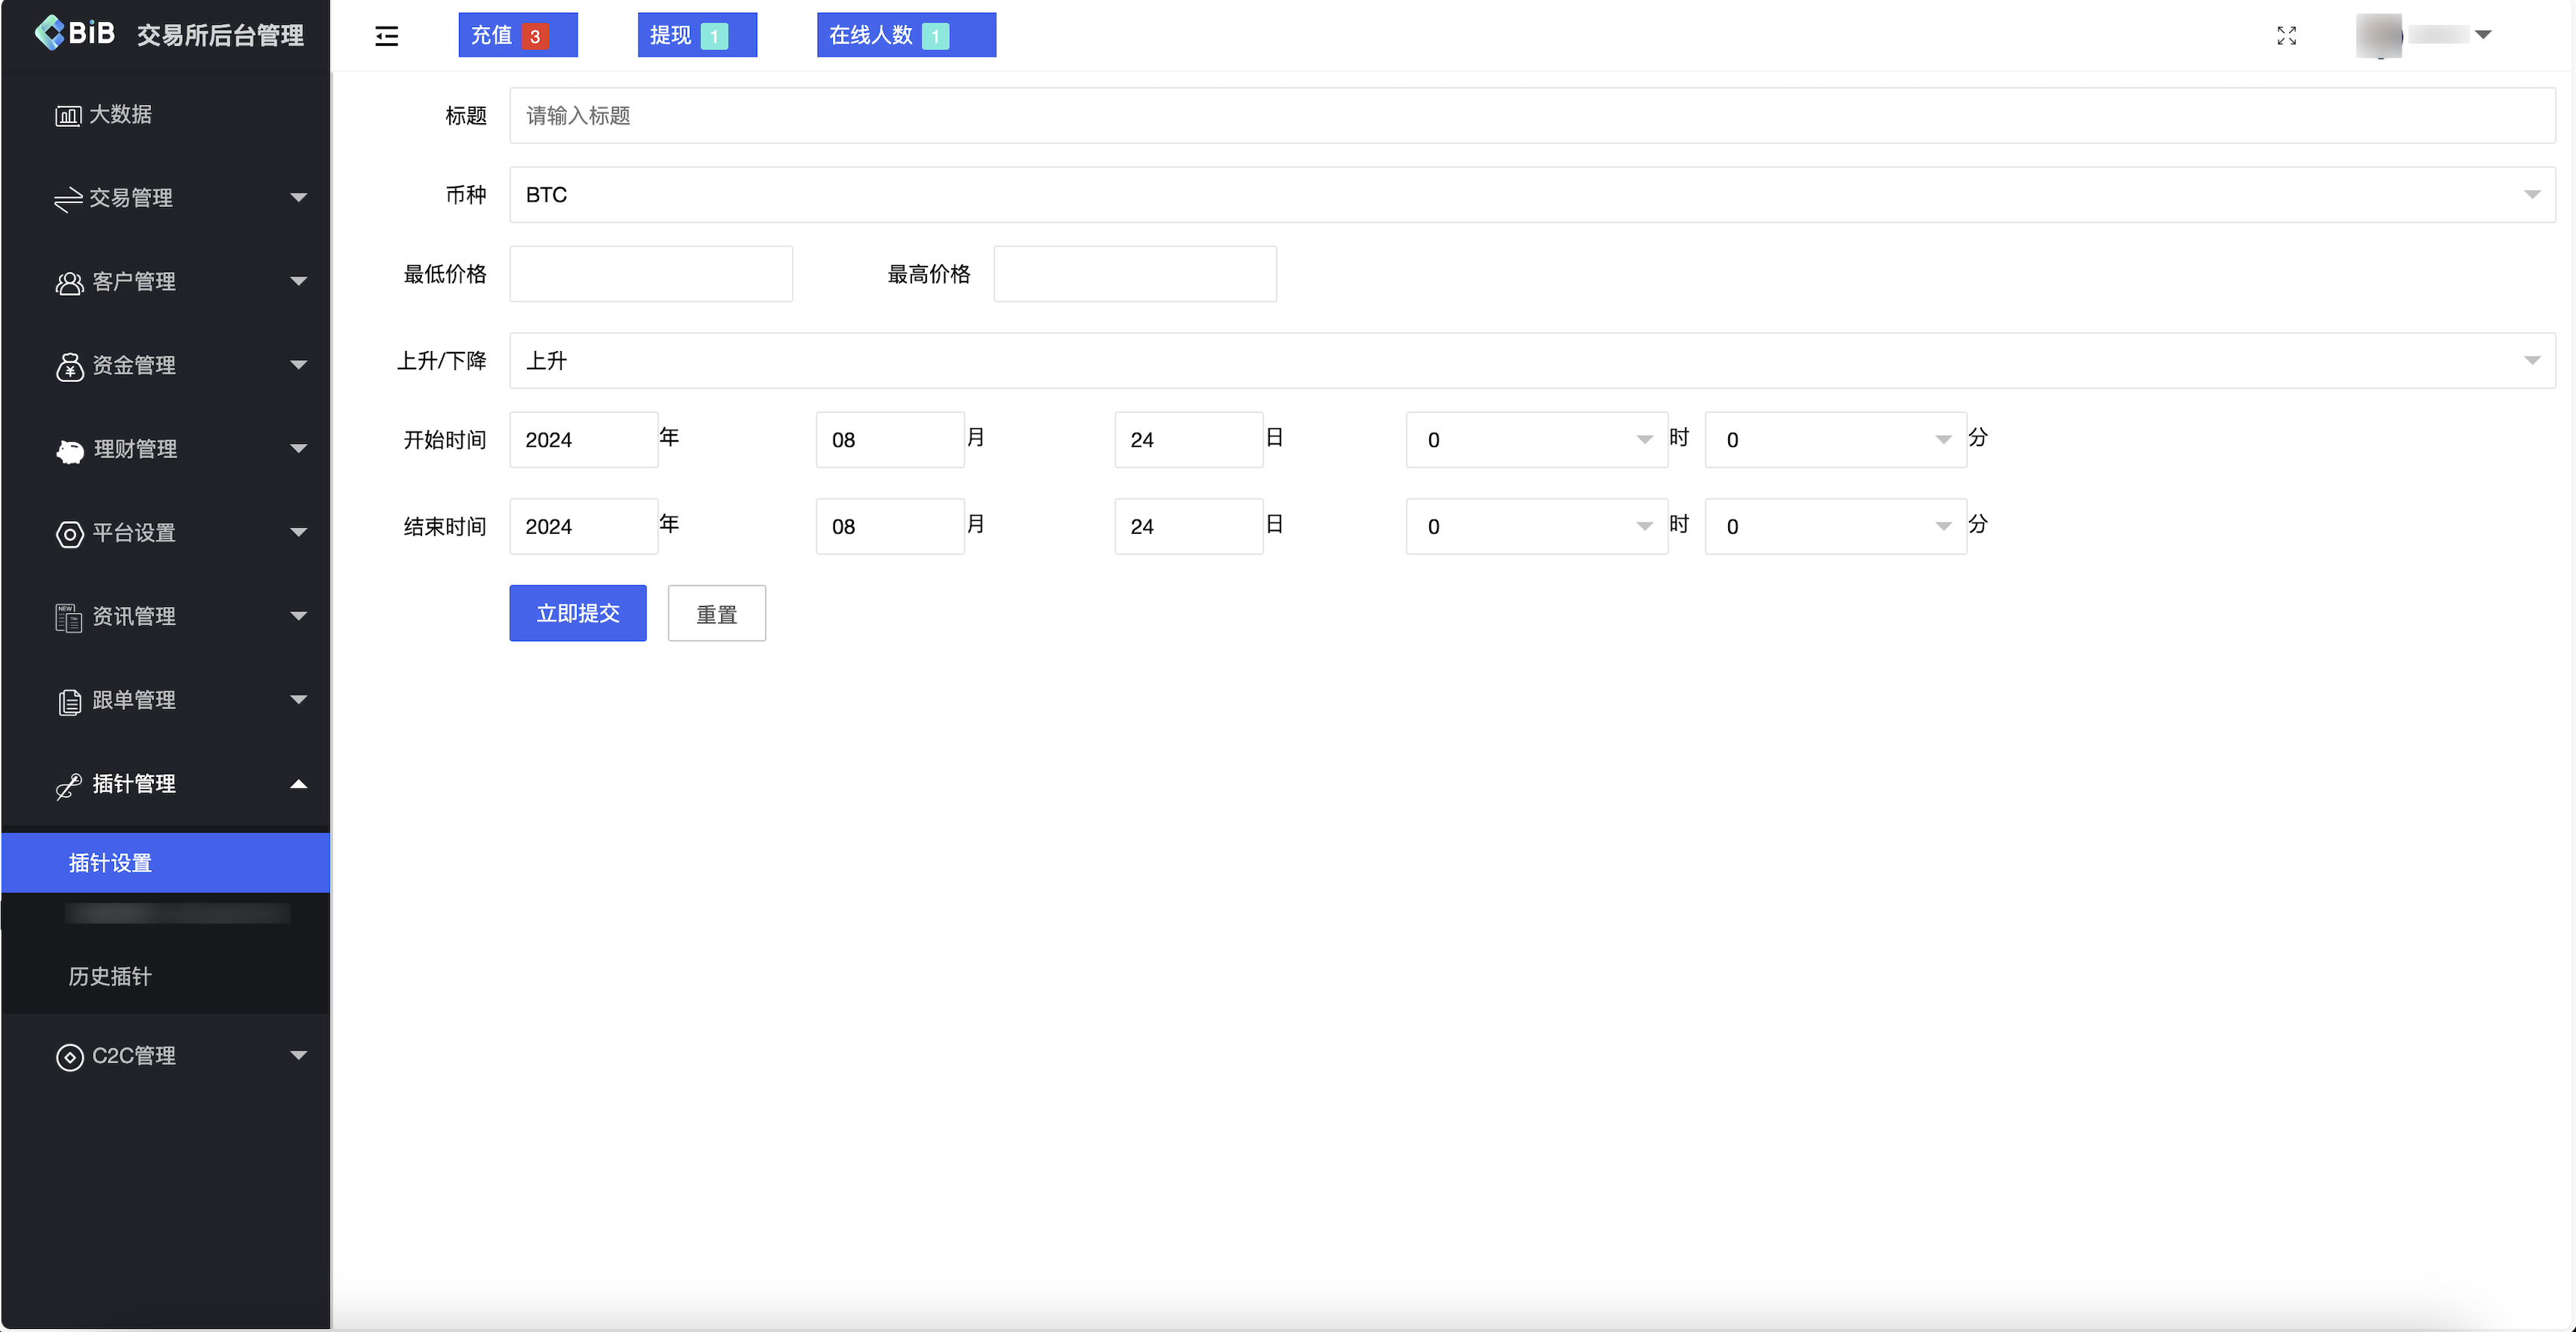
Task: Click the 立即提交 submit button
Action: click(x=578, y=612)
